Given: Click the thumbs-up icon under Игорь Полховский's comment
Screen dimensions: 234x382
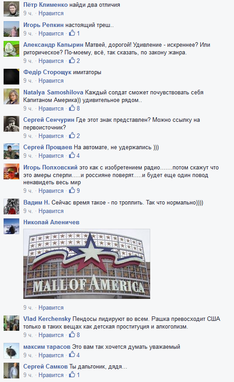Looking at the screenshot, I should pos(72,190).
